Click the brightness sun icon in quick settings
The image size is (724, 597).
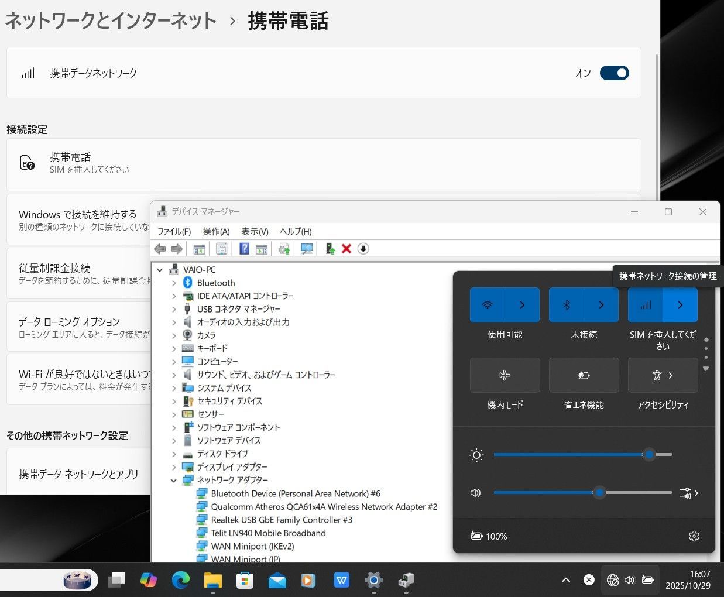476,455
